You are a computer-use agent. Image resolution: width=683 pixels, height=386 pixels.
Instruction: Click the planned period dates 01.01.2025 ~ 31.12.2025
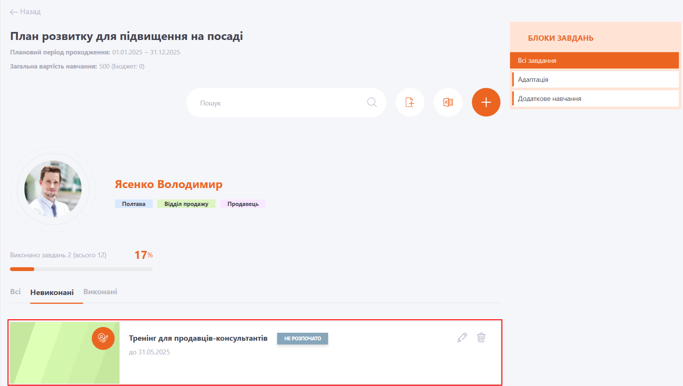pyautogui.click(x=146, y=52)
